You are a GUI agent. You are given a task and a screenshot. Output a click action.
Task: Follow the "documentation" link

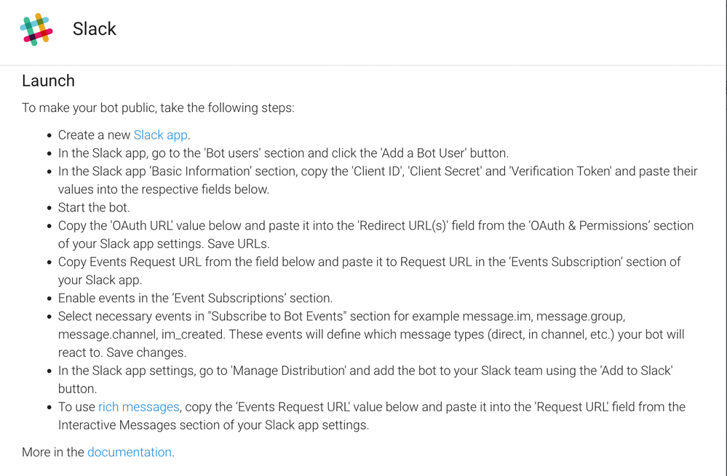point(130,452)
